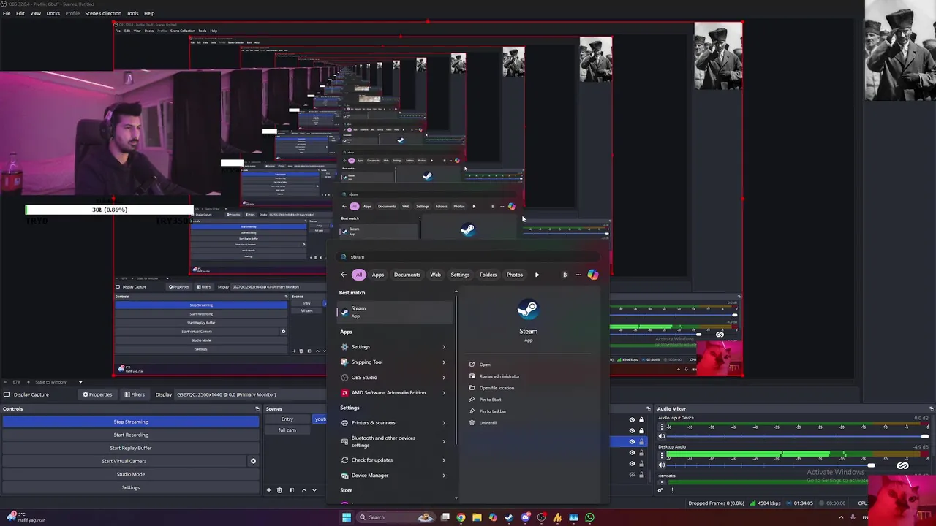Open Virtual Camera settings gear icon
Viewport: 936px width, 526px height.
pos(253,461)
